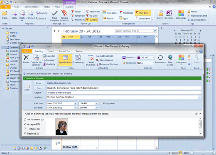This screenshot has height=155, width=216.
Task: Open 3:00 PM end time dropdown
Action: click(96, 107)
